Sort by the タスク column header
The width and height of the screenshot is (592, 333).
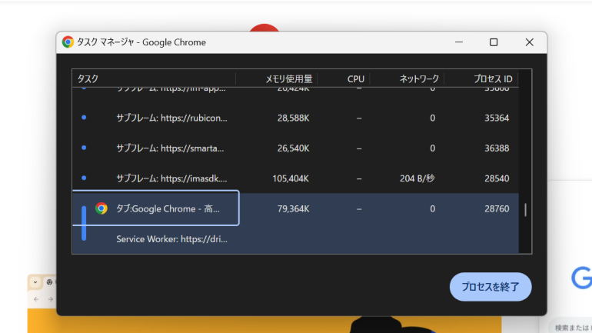tap(154, 78)
